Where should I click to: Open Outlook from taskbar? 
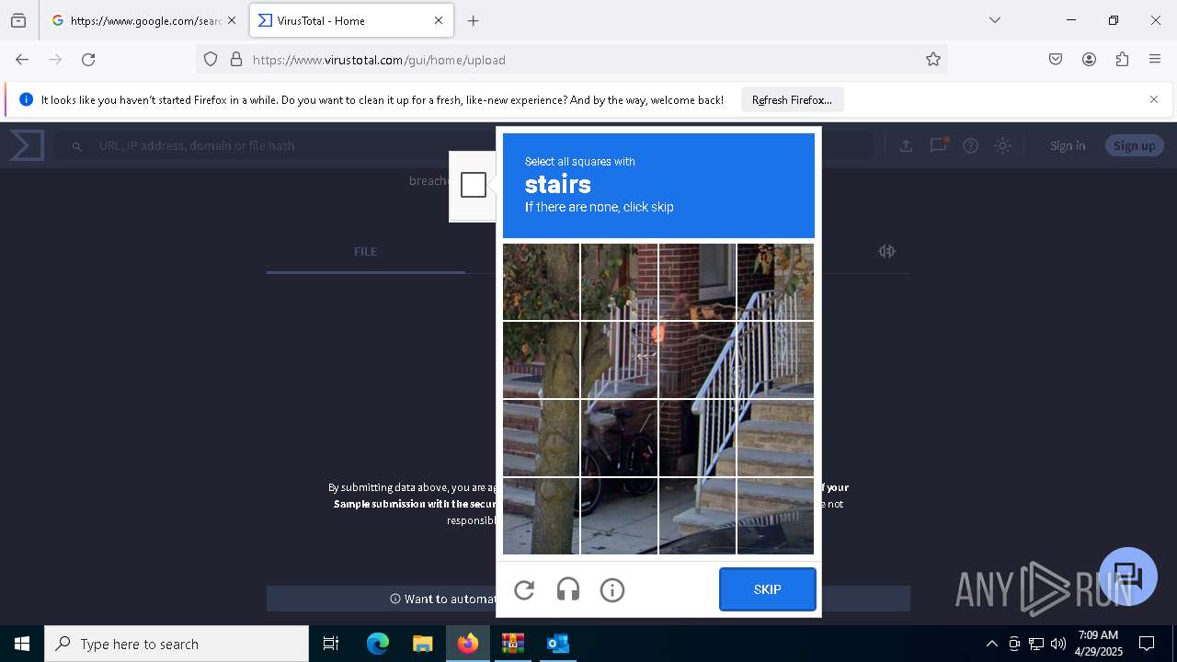(x=557, y=644)
